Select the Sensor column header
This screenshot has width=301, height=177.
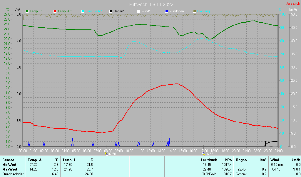8,160
